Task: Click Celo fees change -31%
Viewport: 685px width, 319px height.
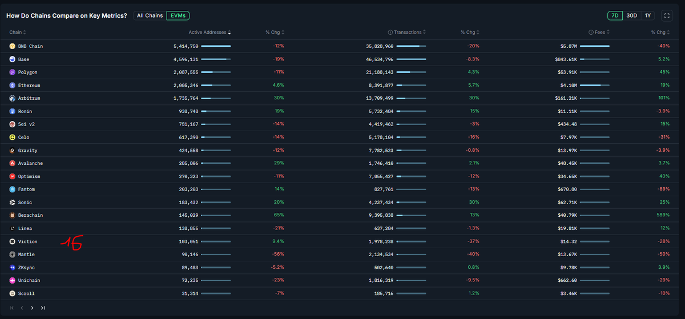Action: tap(663, 138)
